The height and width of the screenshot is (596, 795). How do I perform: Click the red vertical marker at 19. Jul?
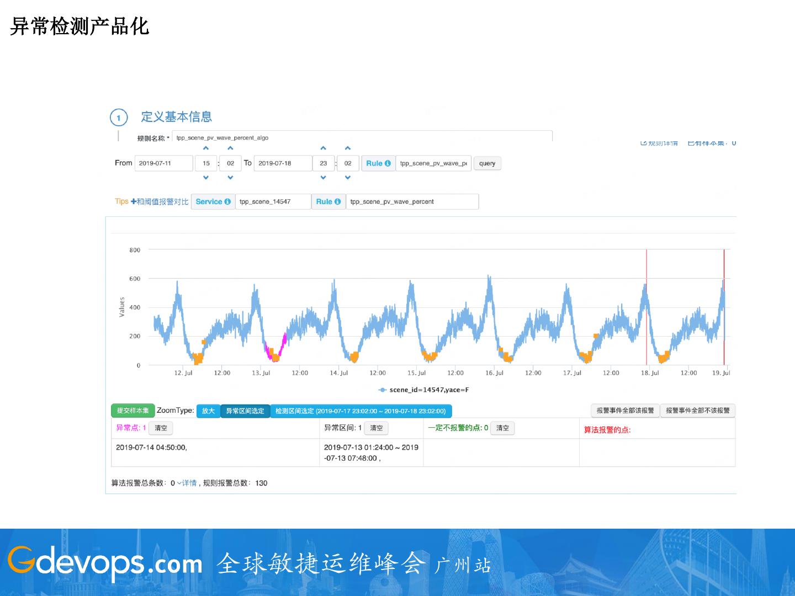(724, 307)
